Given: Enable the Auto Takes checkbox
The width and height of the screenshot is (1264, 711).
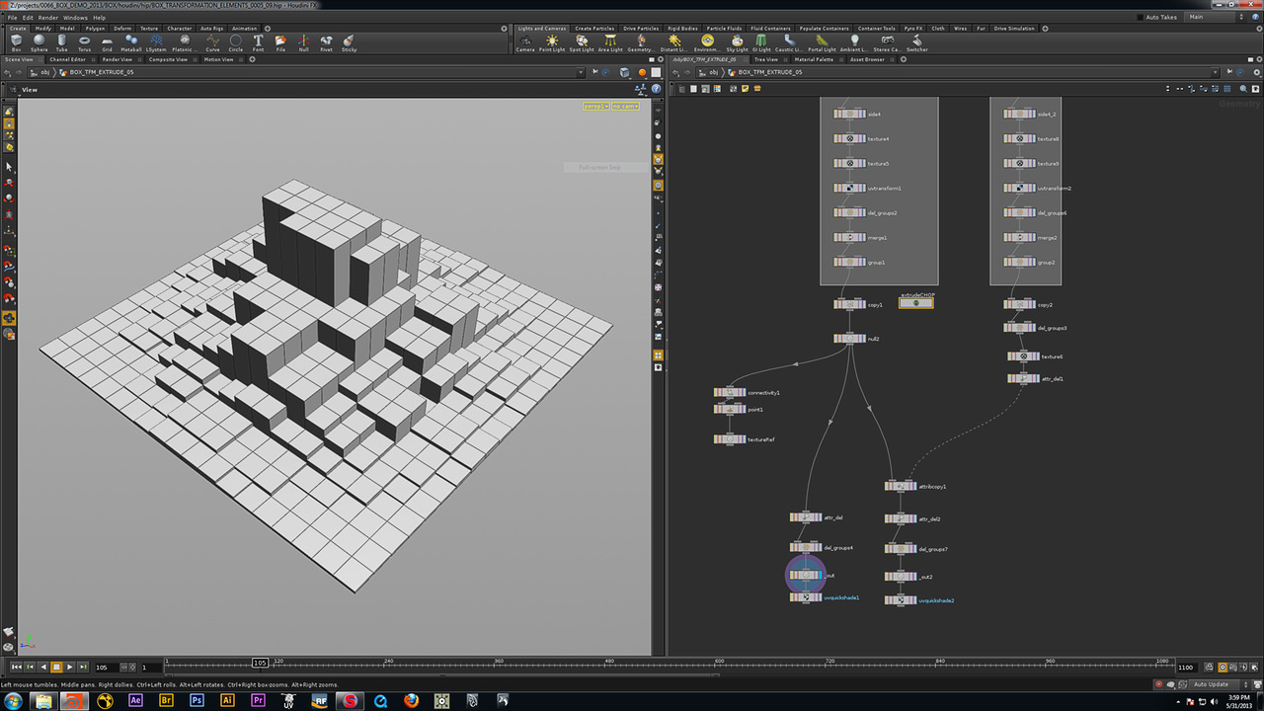Looking at the screenshot, I should (1141, 17).
